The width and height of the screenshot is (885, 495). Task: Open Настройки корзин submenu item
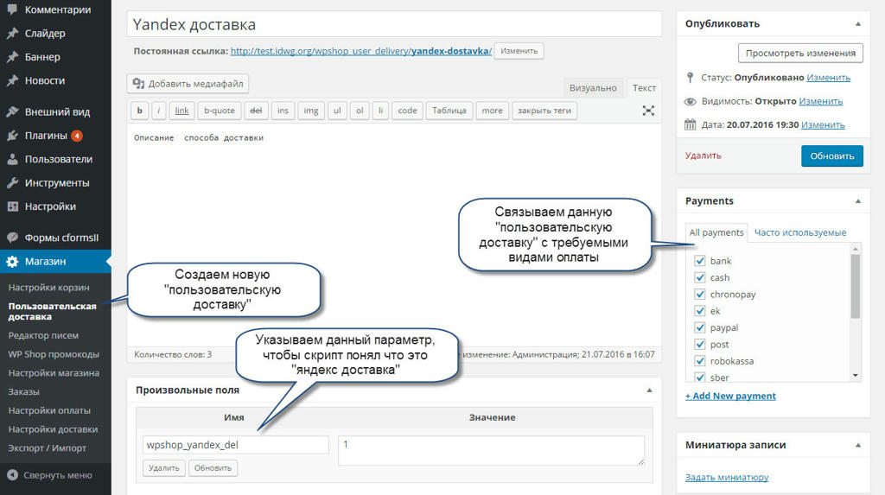tap(48, 288)
